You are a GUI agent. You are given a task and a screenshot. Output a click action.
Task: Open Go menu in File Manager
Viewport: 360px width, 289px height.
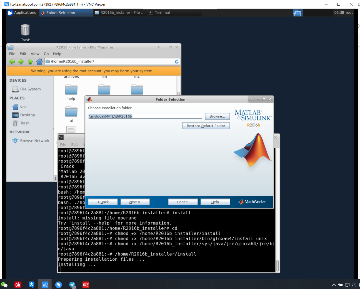[46, 54]
